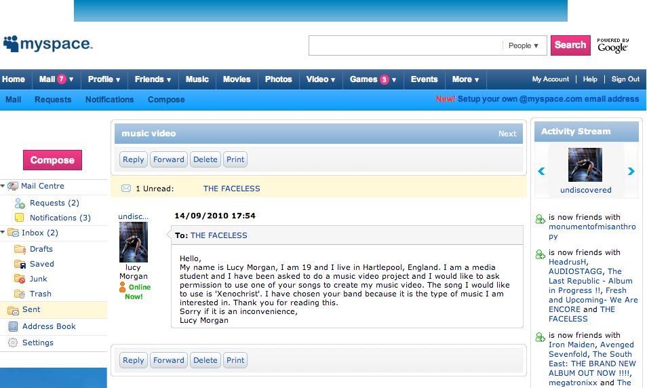Expand the Profile menu dropdown
Image resolution: width=647 pixels, height=388 pixels.
104,79
